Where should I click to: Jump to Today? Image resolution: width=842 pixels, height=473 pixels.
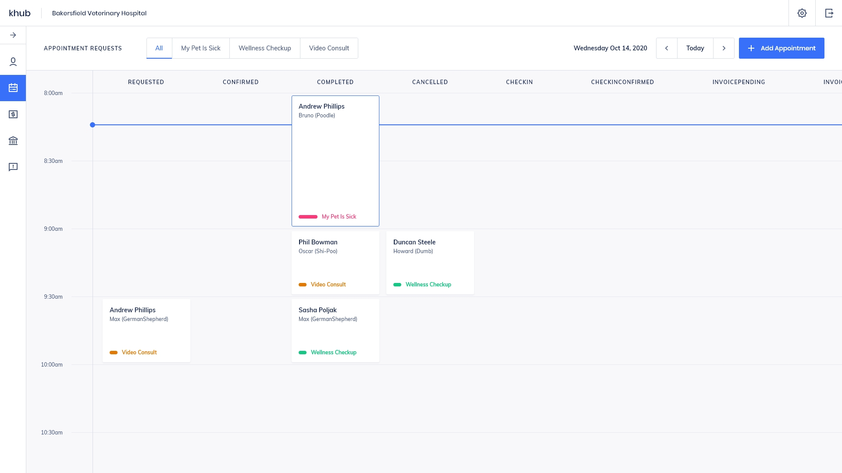click(x=695, y=48)
